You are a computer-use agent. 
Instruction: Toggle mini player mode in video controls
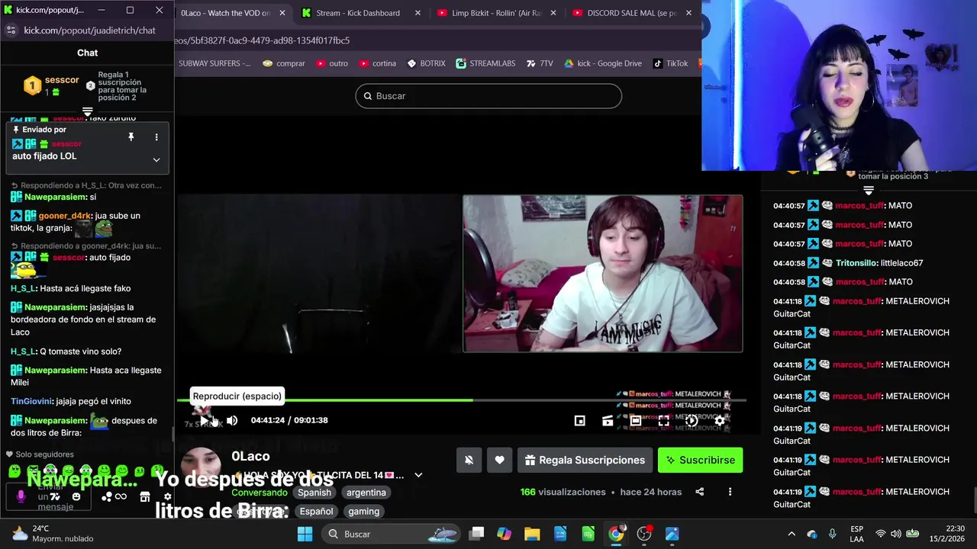(579, 420)
